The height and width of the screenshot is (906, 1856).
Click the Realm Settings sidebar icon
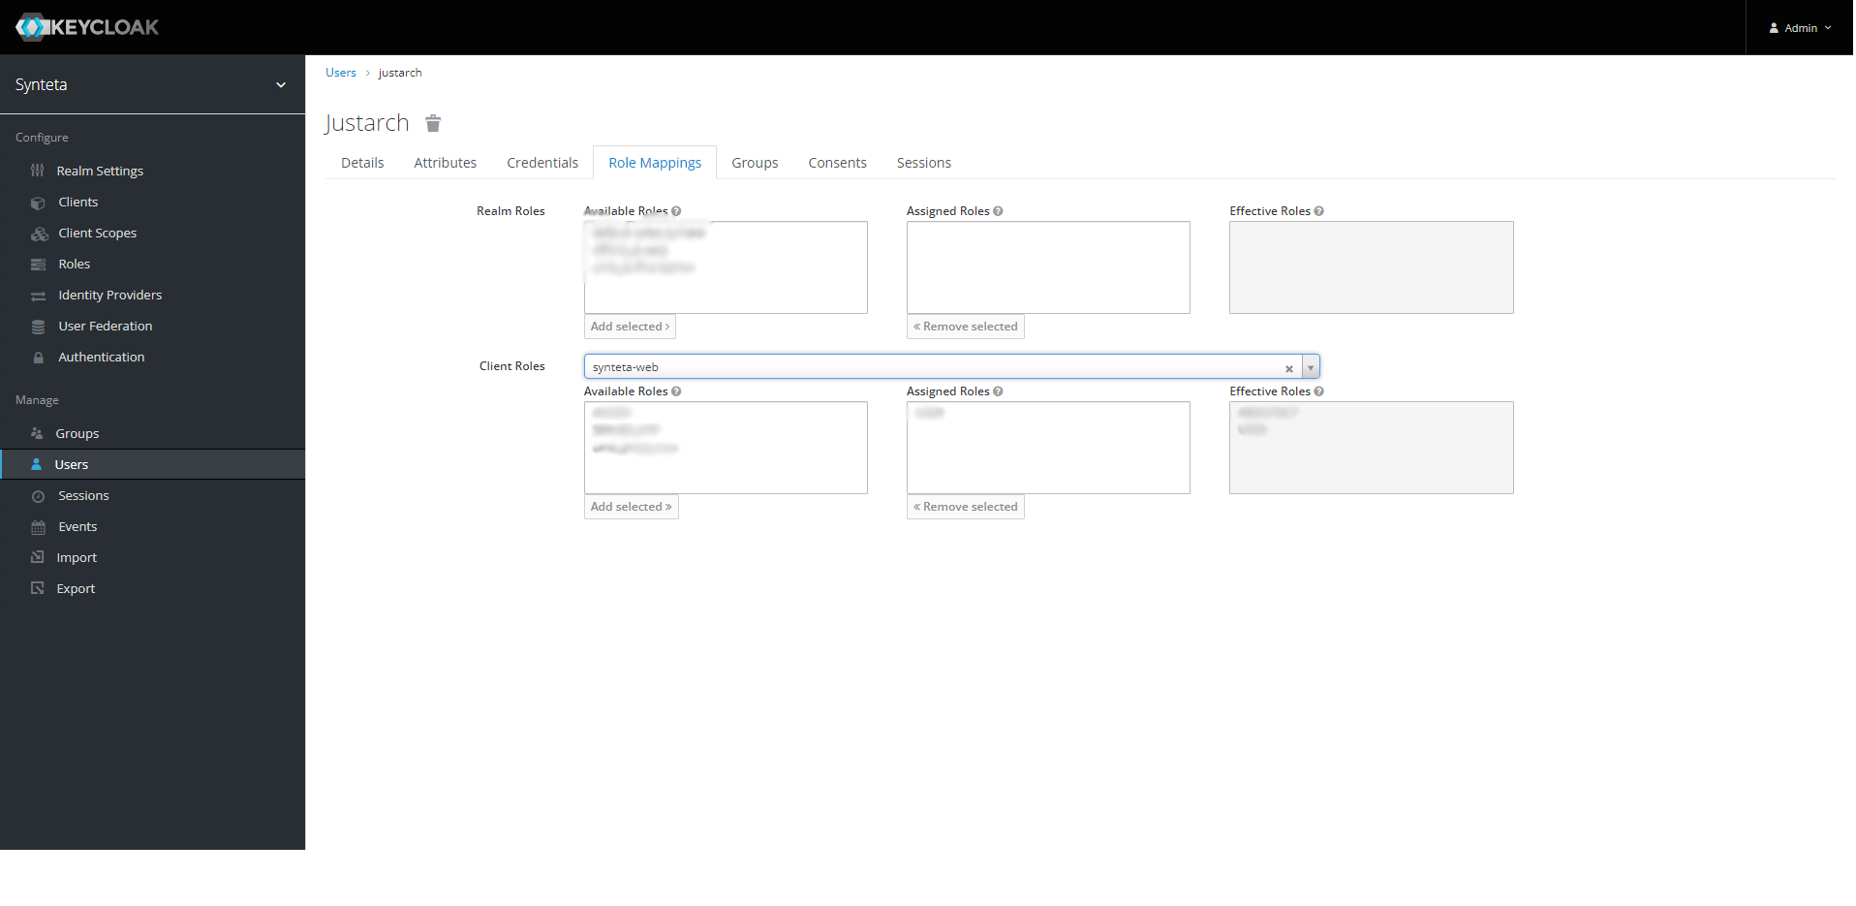tap(37, 171)
